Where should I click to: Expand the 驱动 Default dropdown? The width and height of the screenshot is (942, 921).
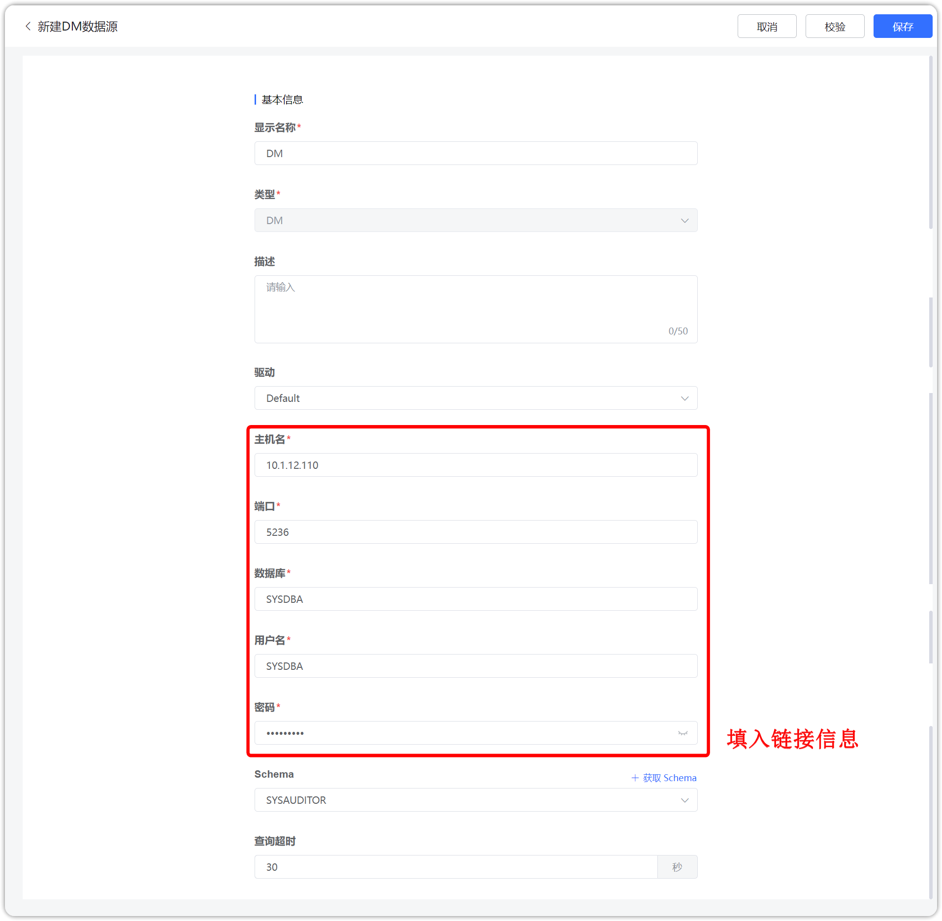pos(476,398)
